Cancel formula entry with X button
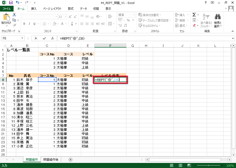Screen dimensions: 236x168 (36, 38)
